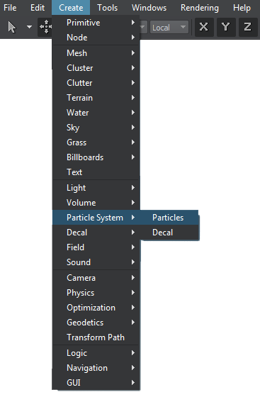
Task: Open the Local coordinate system dropdown
Action: [169, 27]
